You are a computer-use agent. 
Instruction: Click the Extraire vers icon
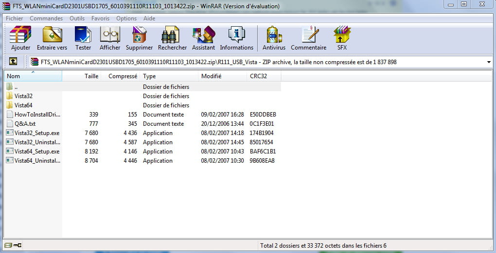52,38
